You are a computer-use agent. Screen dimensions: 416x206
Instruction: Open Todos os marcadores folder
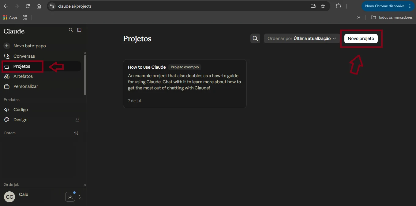(392, 17)
